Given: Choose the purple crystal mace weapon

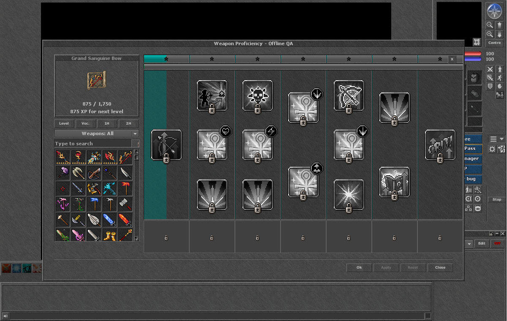Looking at the screenshot, I should (63, 173).
